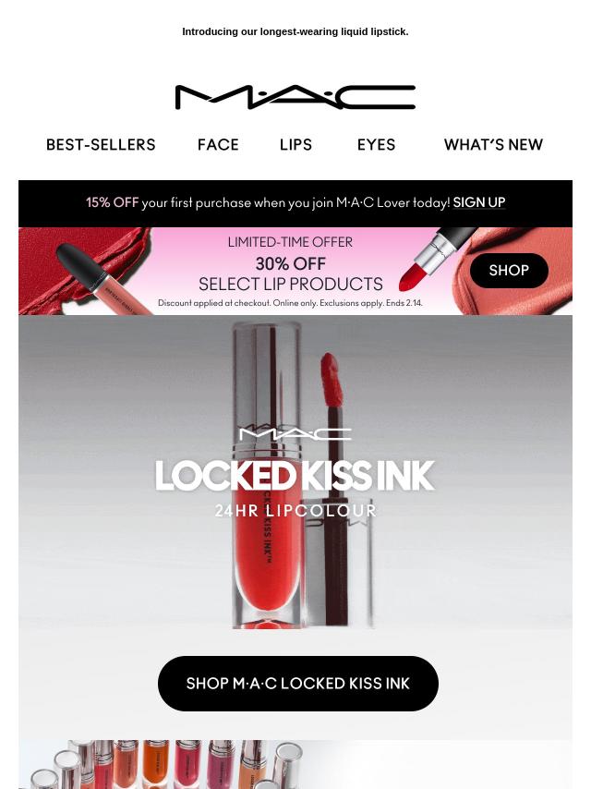Screen dimensions: 591x789
Task: Click the 15% OFF promo text
Action: (x=112, y=202)
